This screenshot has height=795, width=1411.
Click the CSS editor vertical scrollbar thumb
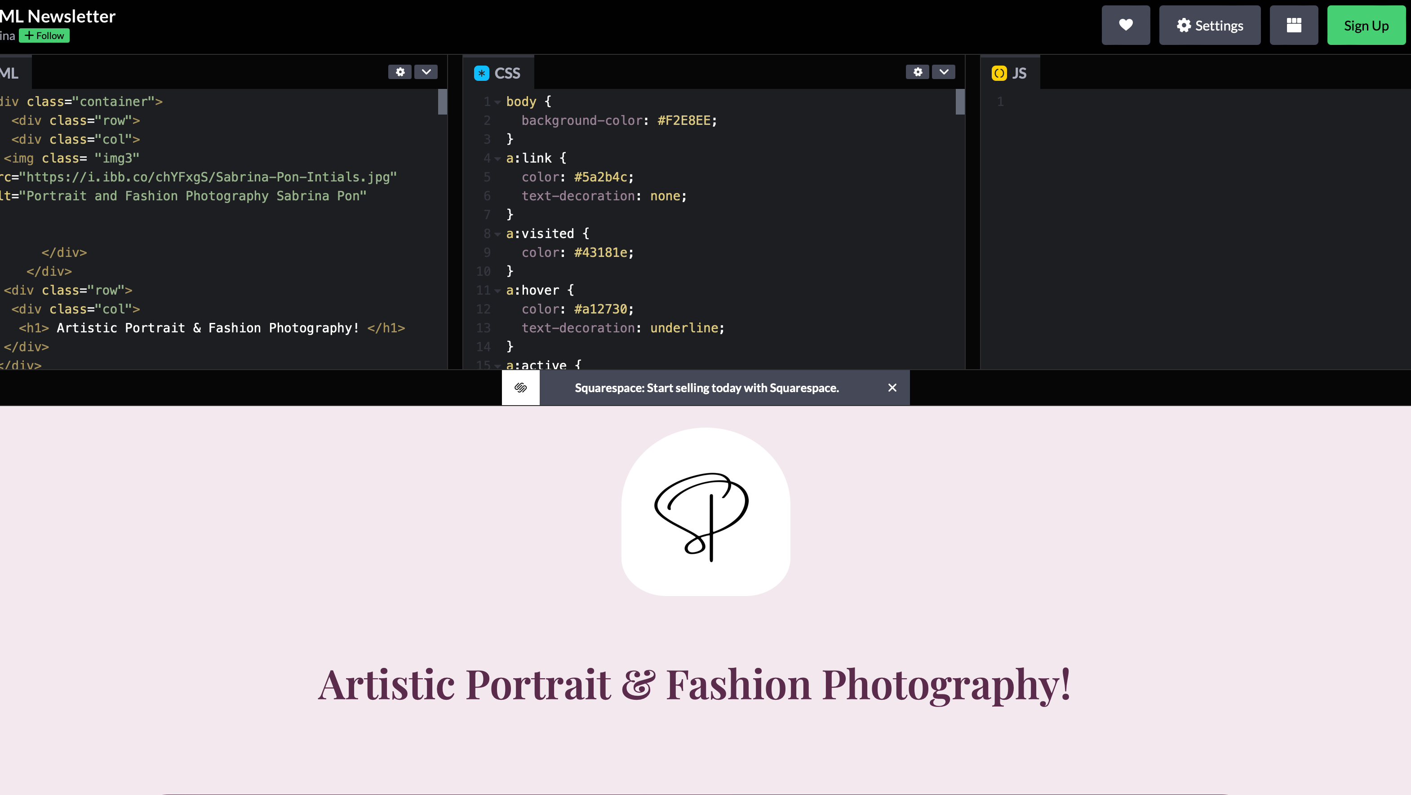pyautogui.click(x=960, y=102)
